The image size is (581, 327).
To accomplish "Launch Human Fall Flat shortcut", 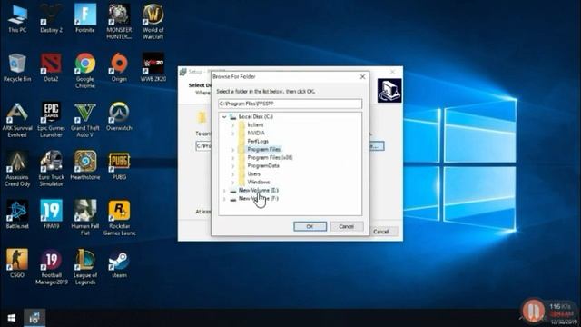I will coord(84,218).
